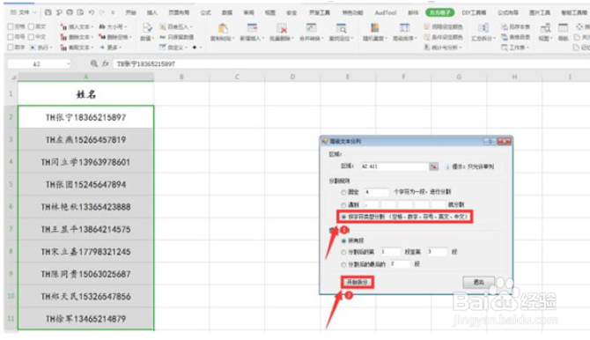Select the 遇到 radio button
This screenshot has width=590, height=340.
pyautogui.click(x=343, y=205)
